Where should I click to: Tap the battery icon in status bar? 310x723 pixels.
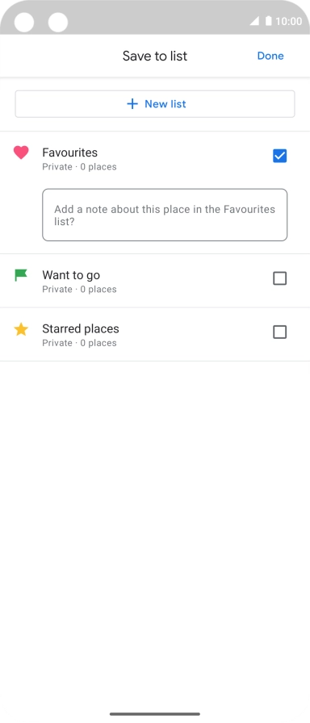point(269,21)
